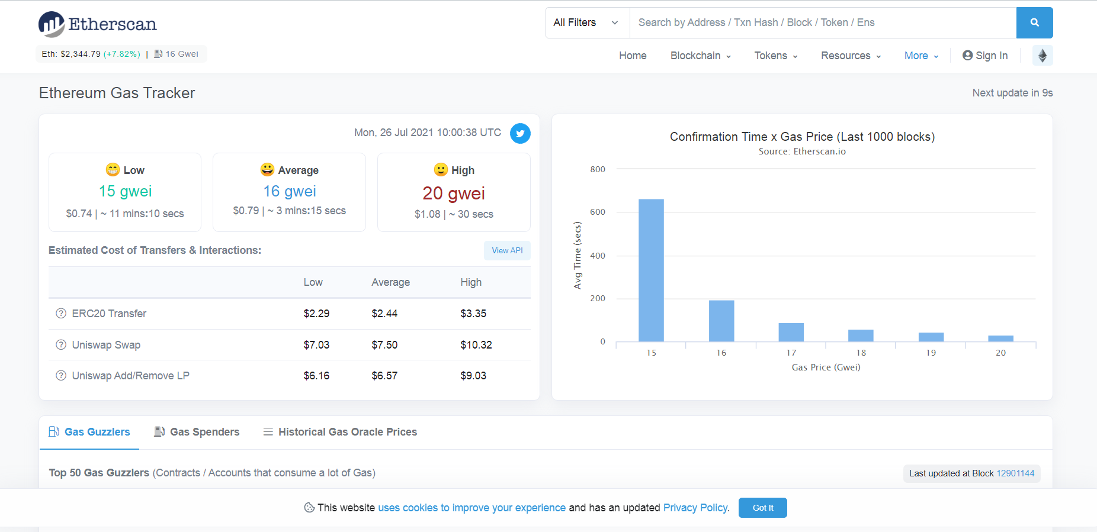1097x532 pixels.
Task: Expand the Resources menu
Action: 851,56
